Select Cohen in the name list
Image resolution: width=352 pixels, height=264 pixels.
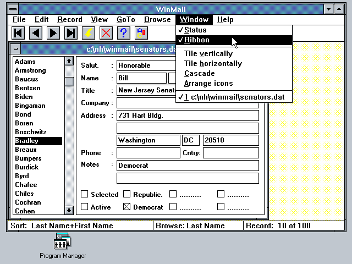(38, 211)
